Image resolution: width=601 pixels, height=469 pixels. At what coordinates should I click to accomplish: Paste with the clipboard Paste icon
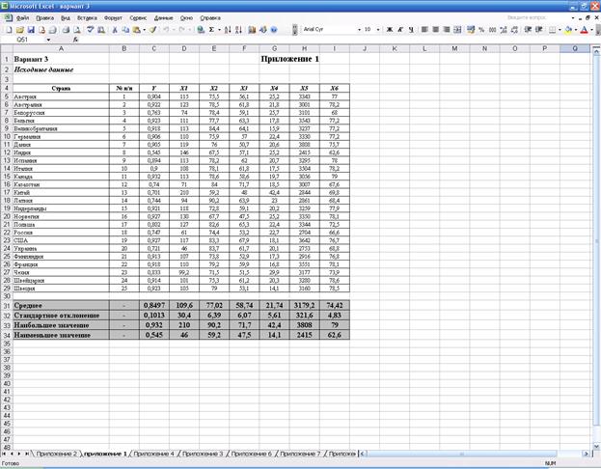[x=136, y=30]
